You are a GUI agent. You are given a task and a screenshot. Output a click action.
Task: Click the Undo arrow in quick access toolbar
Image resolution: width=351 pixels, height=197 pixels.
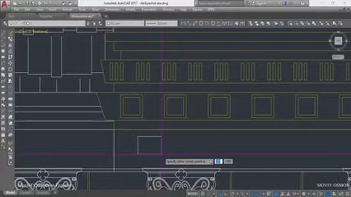[x=46, y=3]
